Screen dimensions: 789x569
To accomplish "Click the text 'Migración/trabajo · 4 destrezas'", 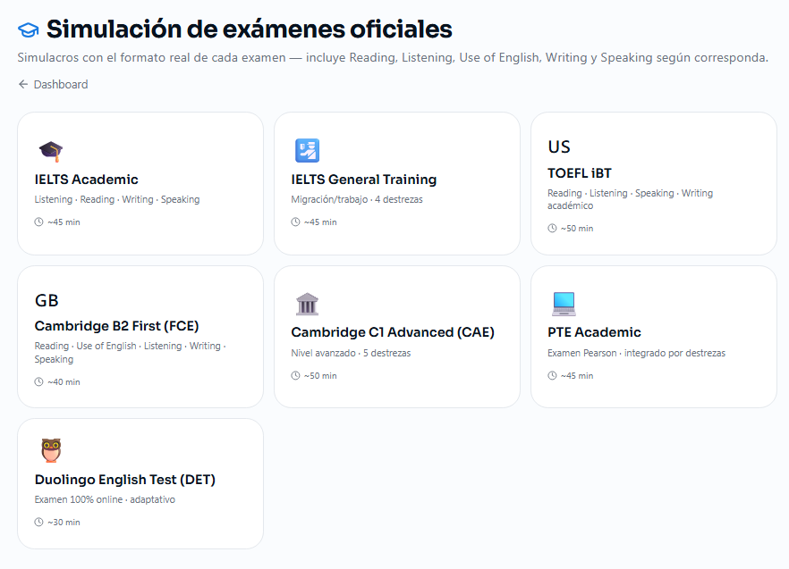I will (357, 199).
